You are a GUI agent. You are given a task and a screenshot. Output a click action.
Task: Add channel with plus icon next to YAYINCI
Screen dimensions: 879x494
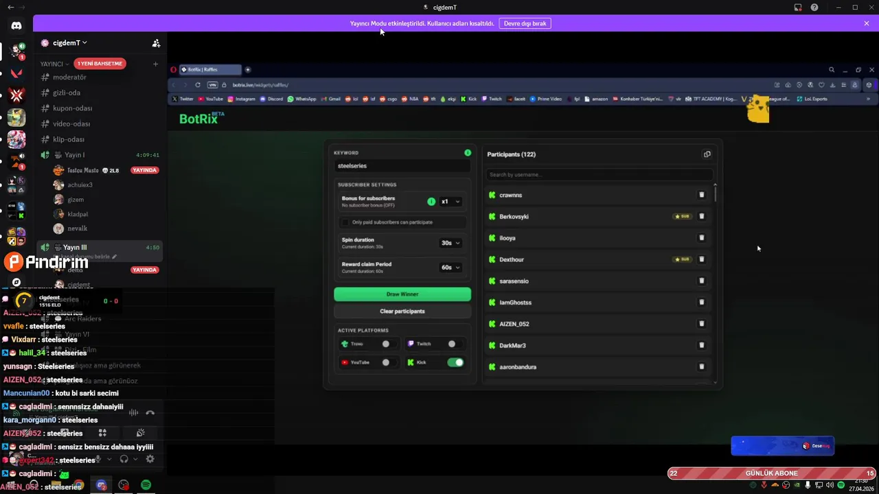tap(156, 64)
